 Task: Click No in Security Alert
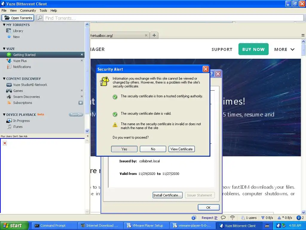coord(153,149)
